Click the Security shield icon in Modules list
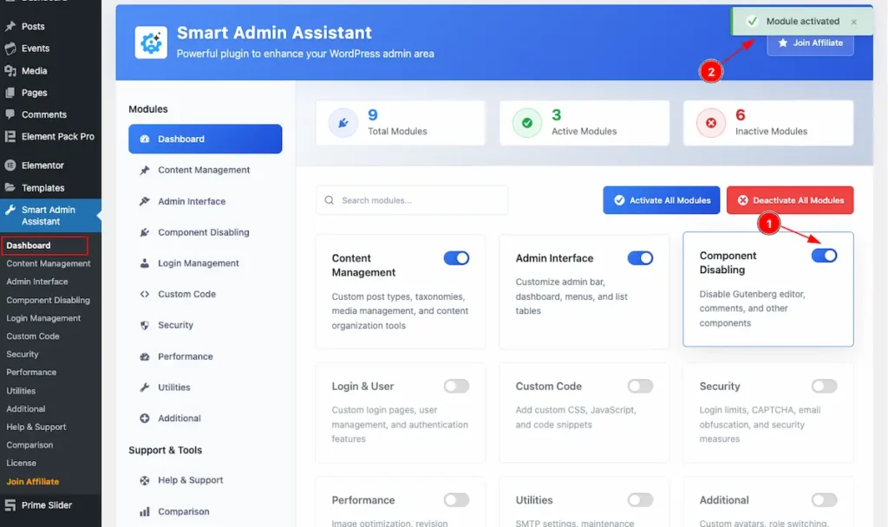The width and height of the screenshot is (888, 527). click(x=145, y=325)
